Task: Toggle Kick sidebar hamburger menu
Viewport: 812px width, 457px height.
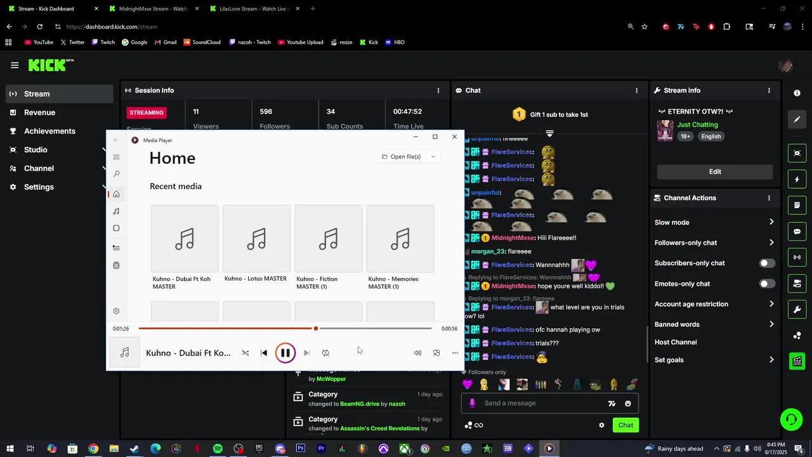Action: [15, 65]
